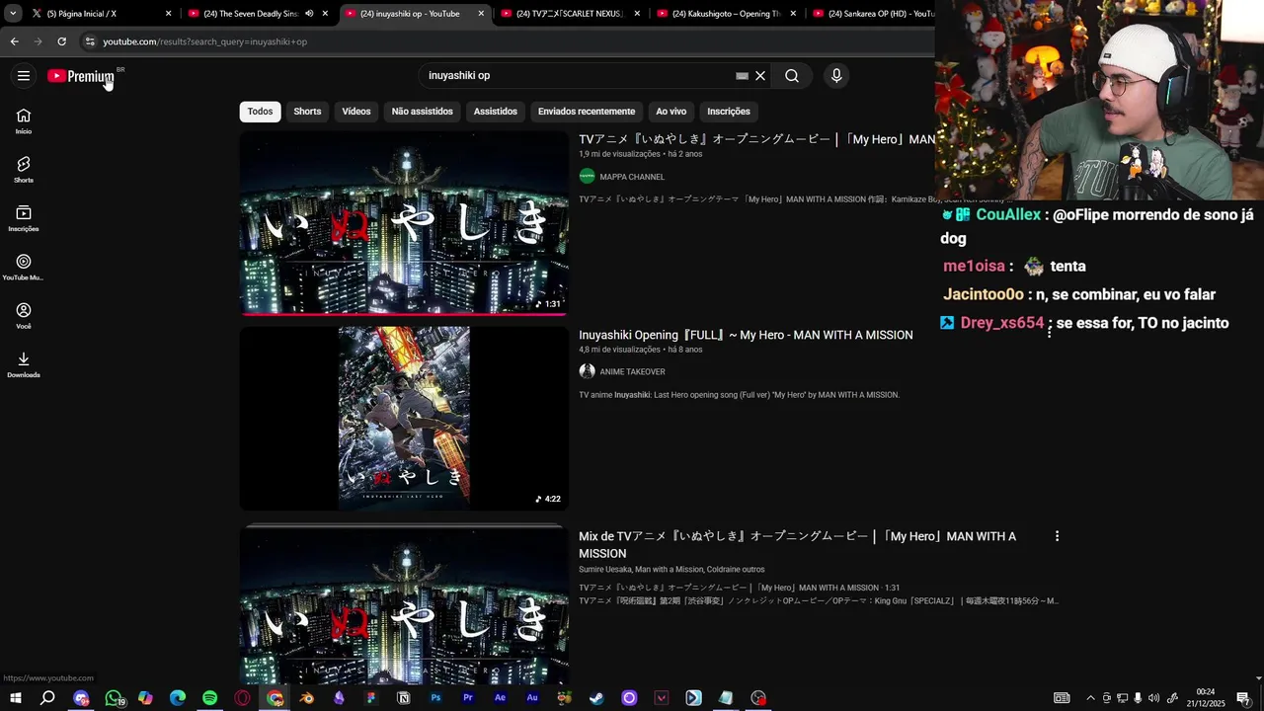The height and width of the screenshot is (711, 1264).
Task: Open the Mix de TVアニメ playlist title
Action: click(x=797, y=544)
